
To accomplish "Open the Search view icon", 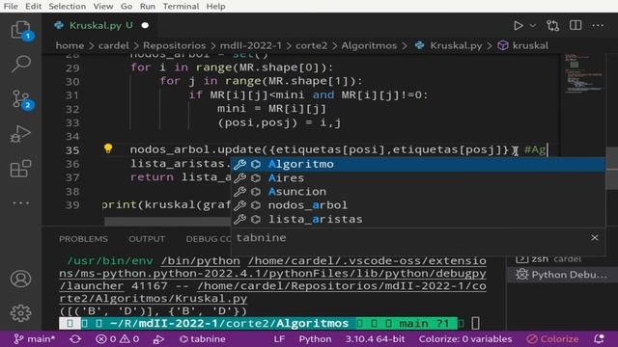I will pyautogui.click(x=20, y=64).
